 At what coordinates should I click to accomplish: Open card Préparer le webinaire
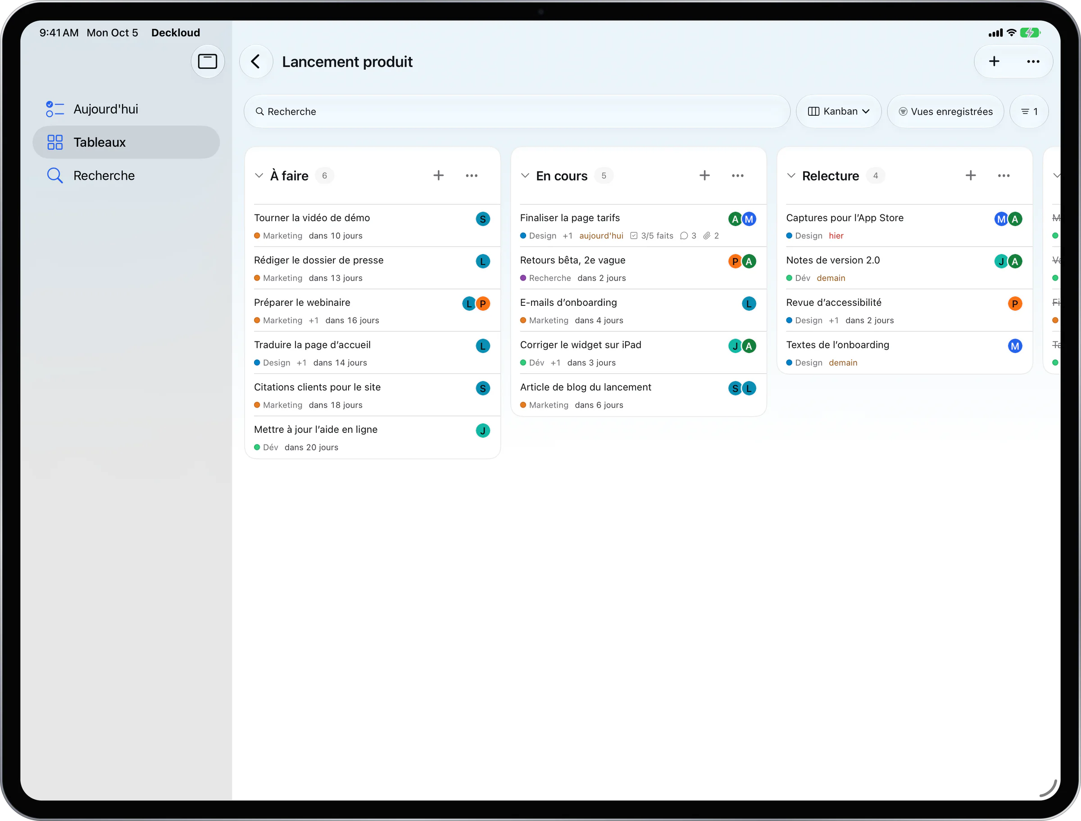click(372, 310)
